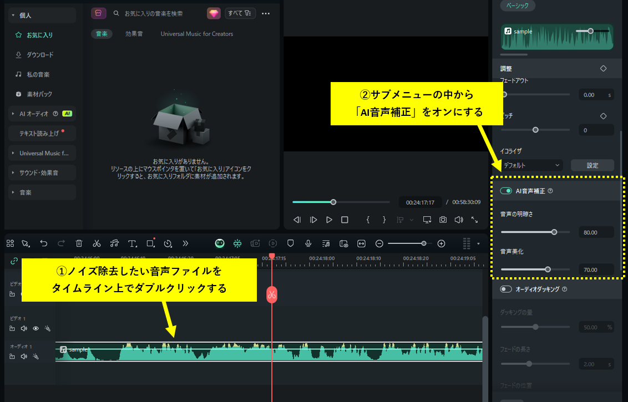
Task: Open the audio music-note tool in toolbar
Action: point(114,243)
